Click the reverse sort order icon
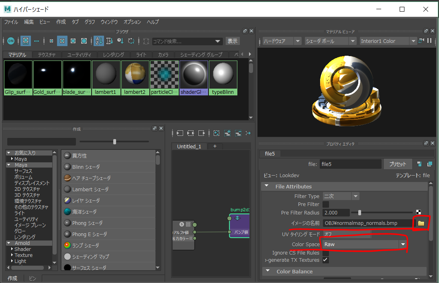Viewport: 439px width, 283px height. click(x=131, y=41)
